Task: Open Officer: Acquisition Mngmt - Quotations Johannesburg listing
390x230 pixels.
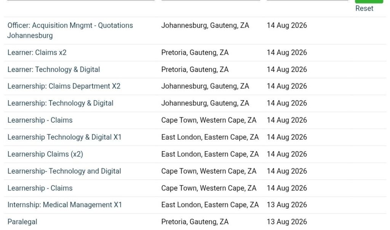Action: [70, 30]
